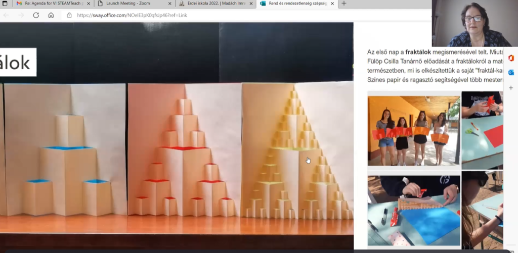Click the browser refresh button

pyautogui.click(x=36, y=15)
